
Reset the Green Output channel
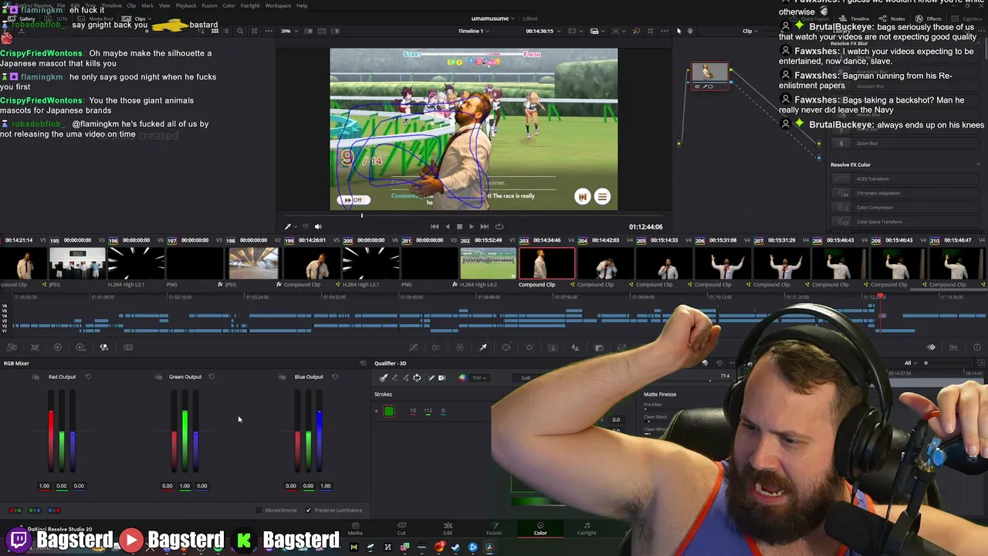(211, 377)
